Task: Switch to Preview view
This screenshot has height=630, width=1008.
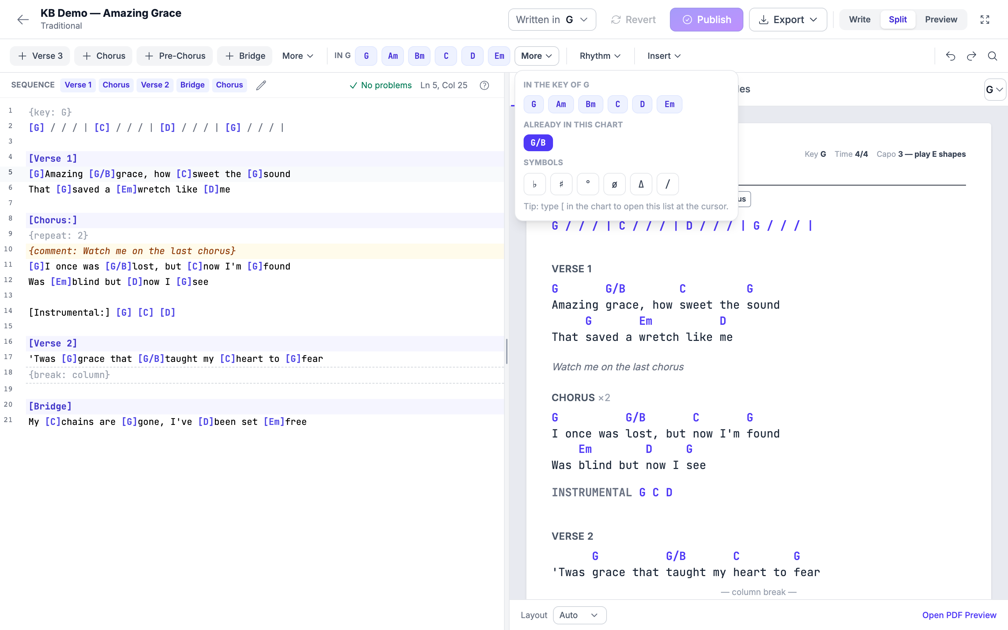Action: pyautogui.click(x=941, y=20)
